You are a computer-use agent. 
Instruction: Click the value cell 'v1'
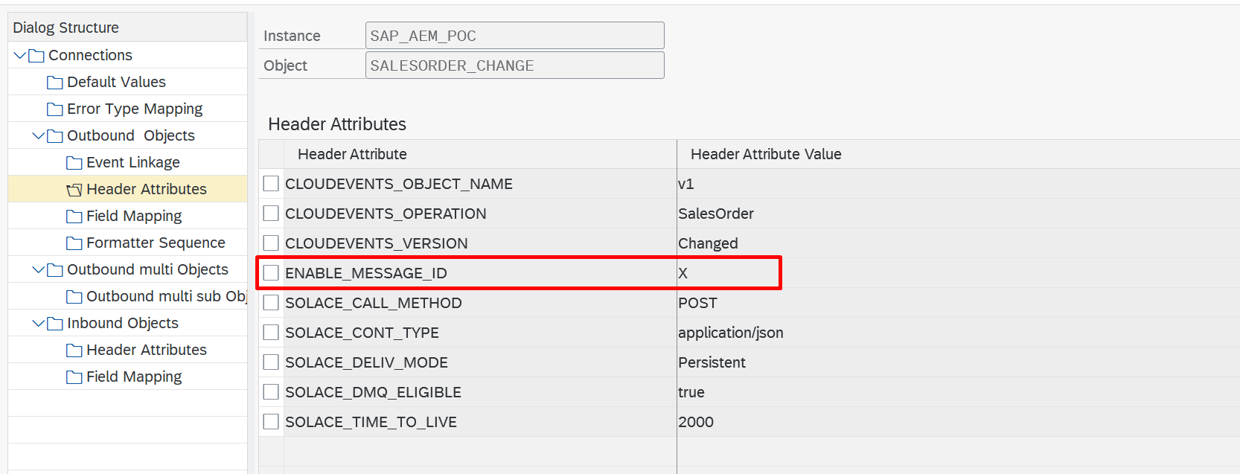tap(959, 184)
